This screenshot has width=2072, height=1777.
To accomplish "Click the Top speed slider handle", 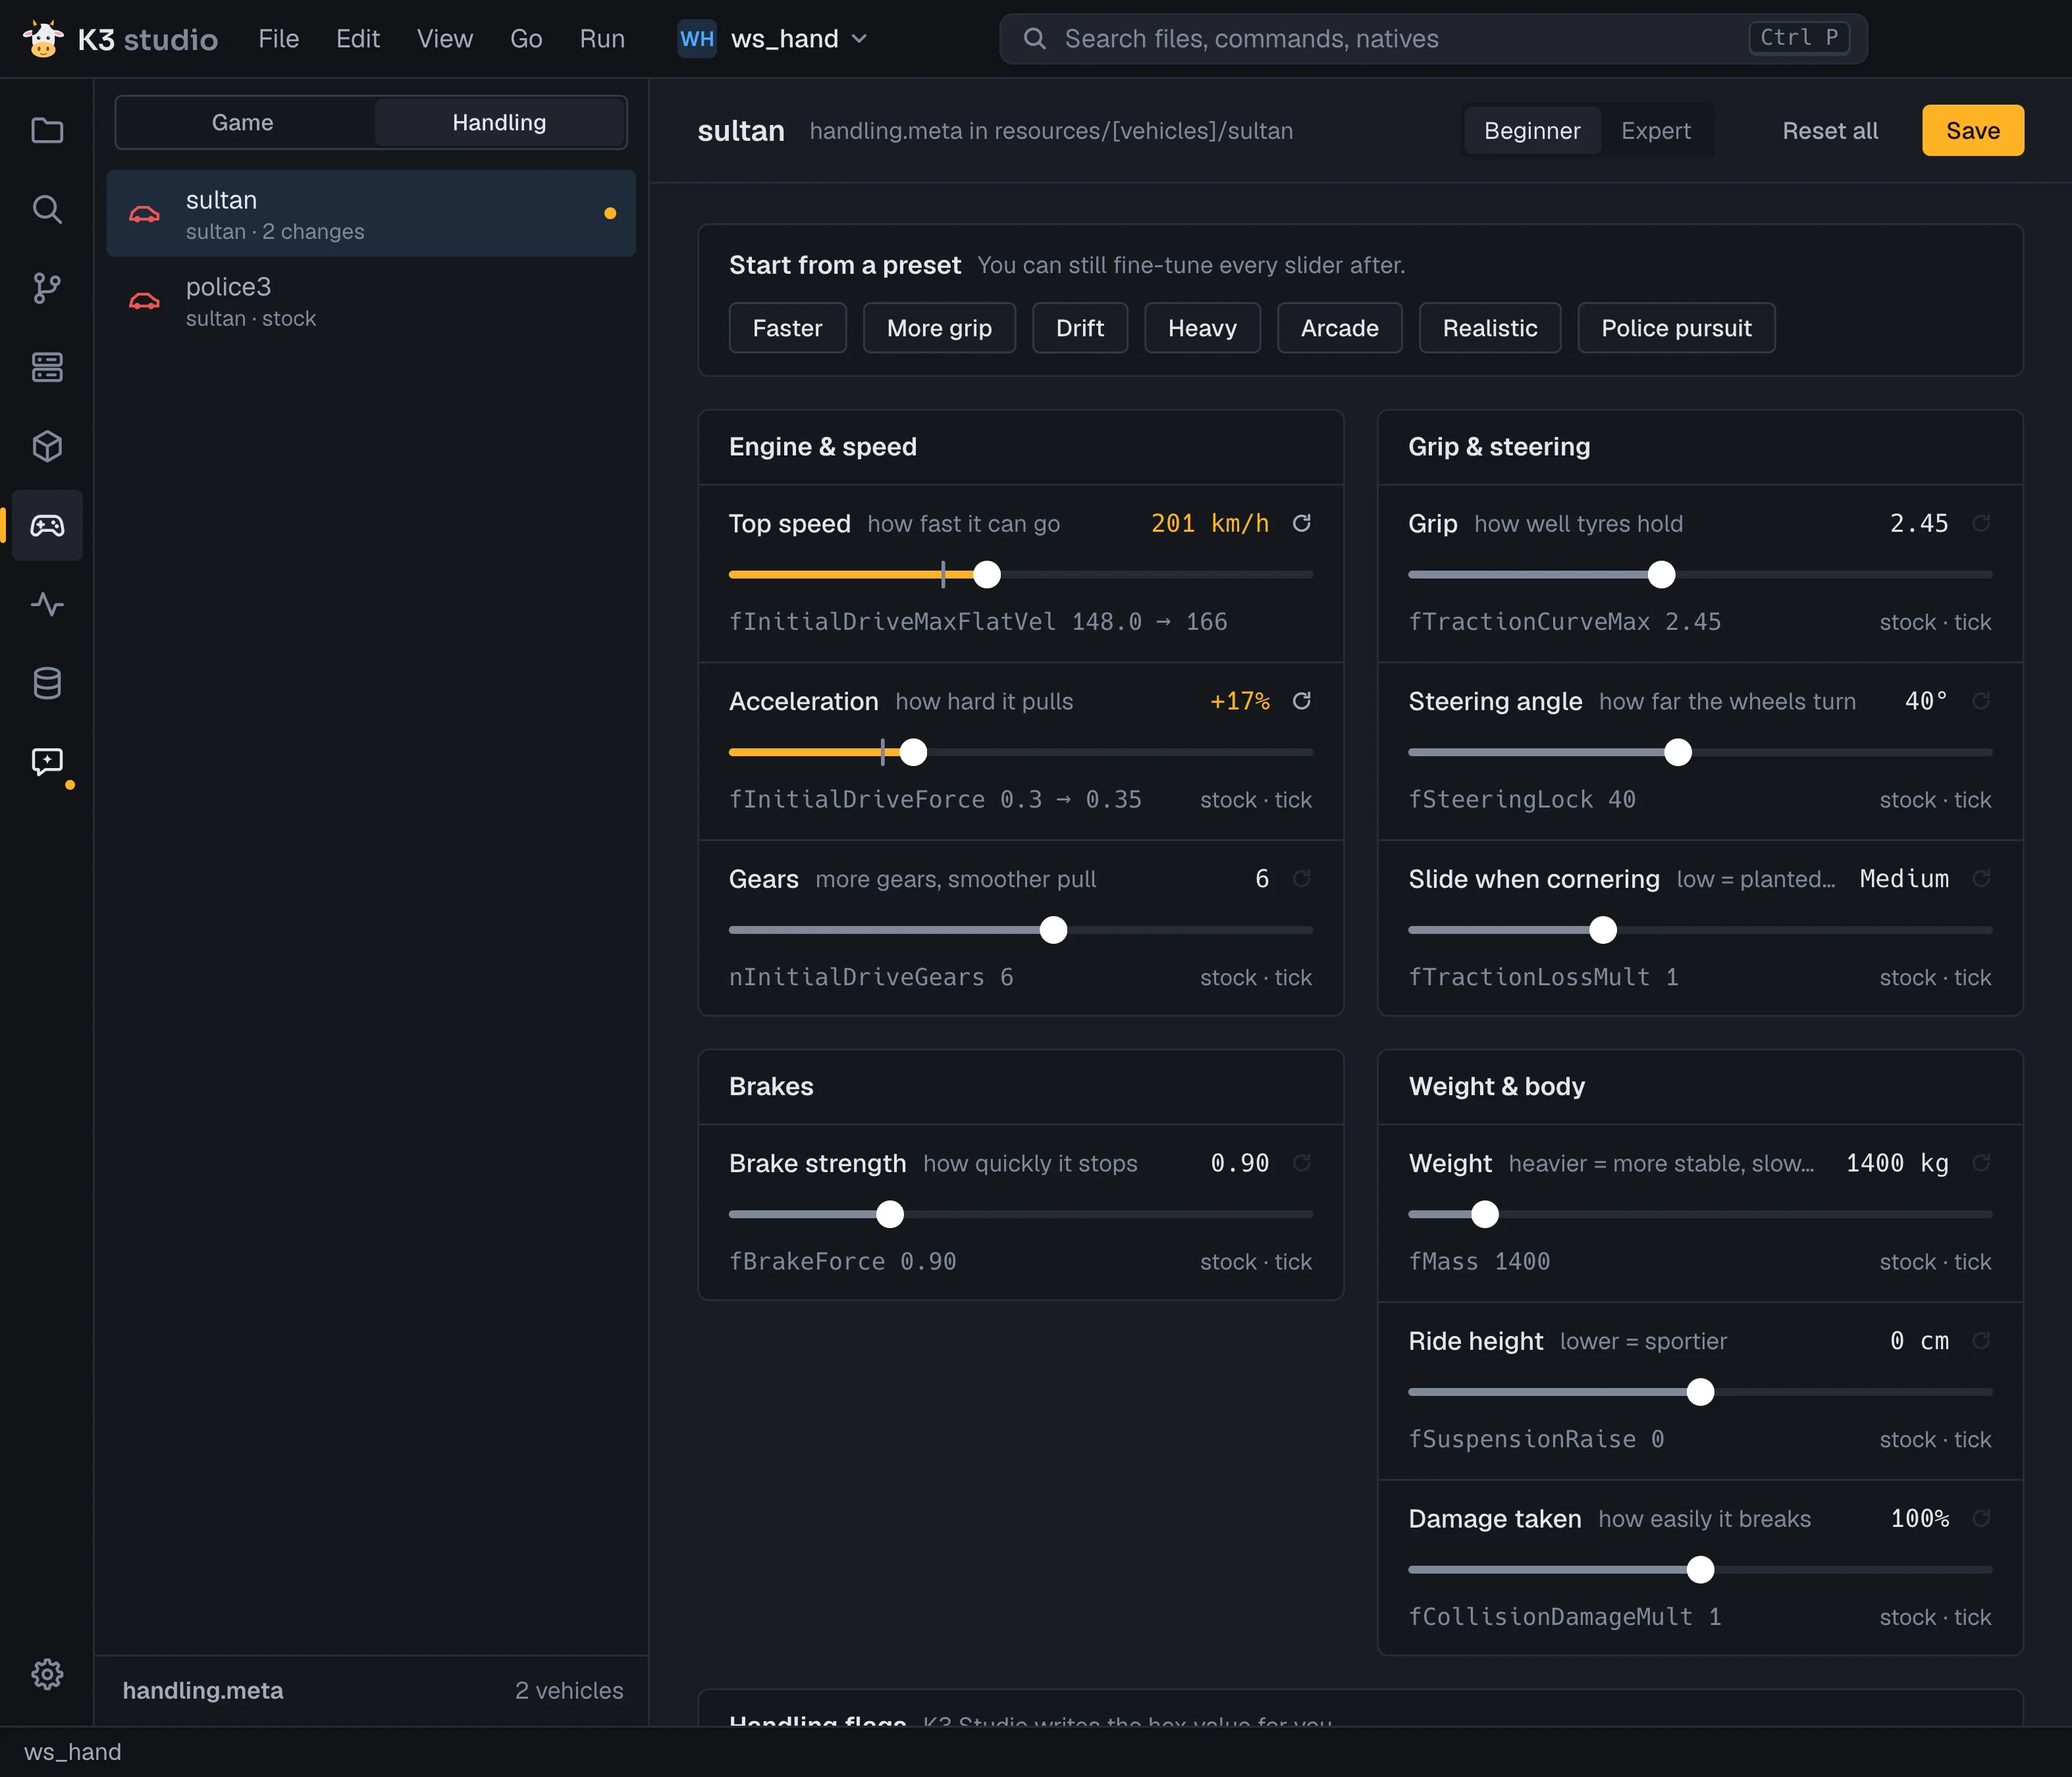I will pyautogui.click(x=987, y=575).
